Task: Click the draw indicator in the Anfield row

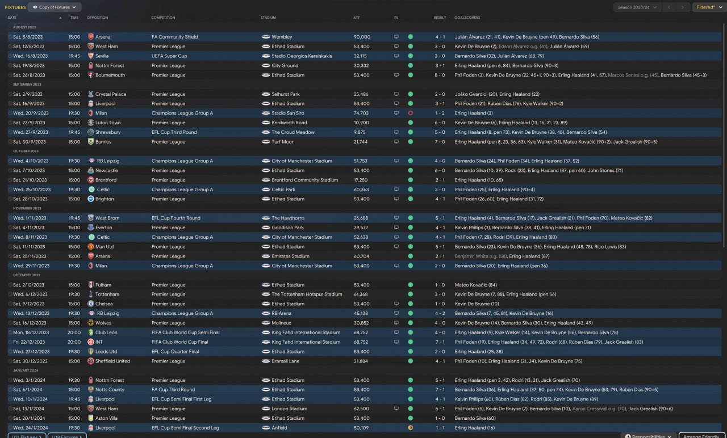Action: 410,428
